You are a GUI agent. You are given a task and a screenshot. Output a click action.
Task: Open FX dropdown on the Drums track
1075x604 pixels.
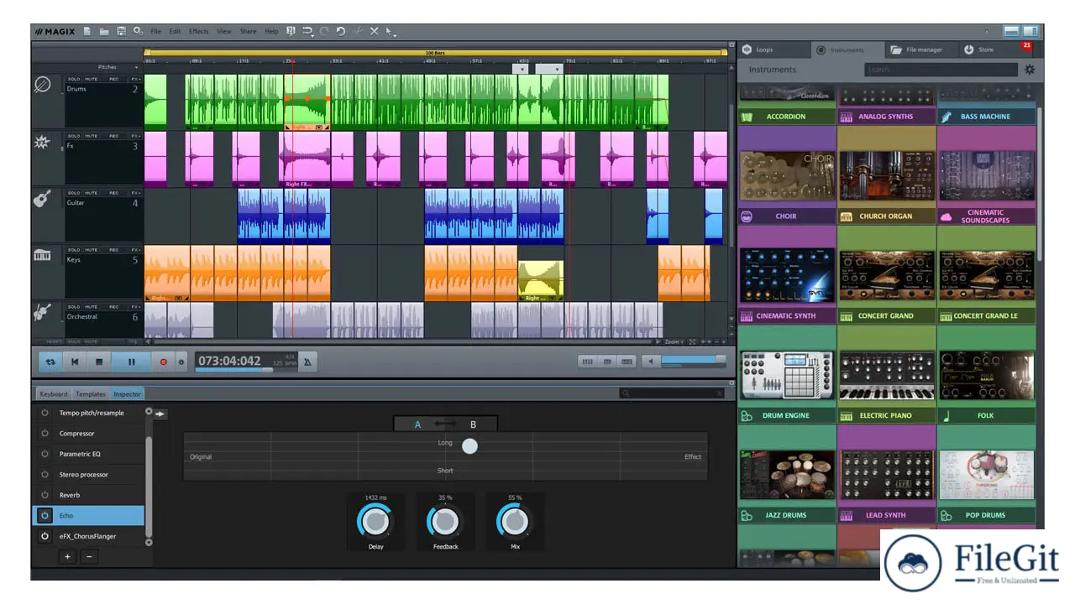click(135, 79)
